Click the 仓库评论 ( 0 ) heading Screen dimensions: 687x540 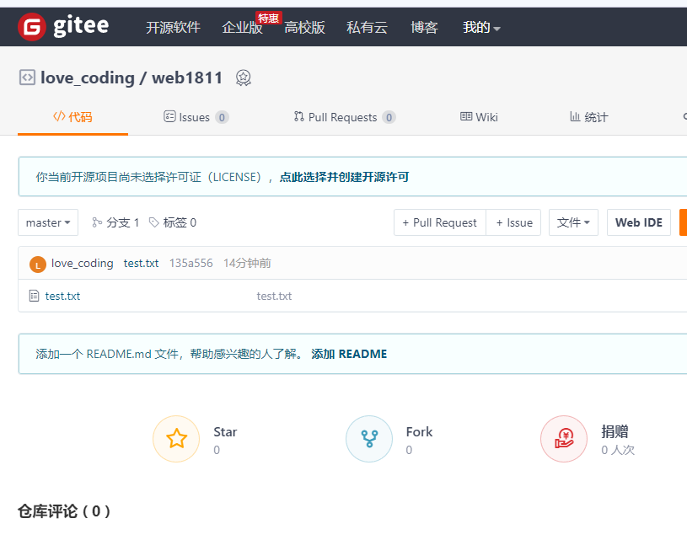click(64, 511)
